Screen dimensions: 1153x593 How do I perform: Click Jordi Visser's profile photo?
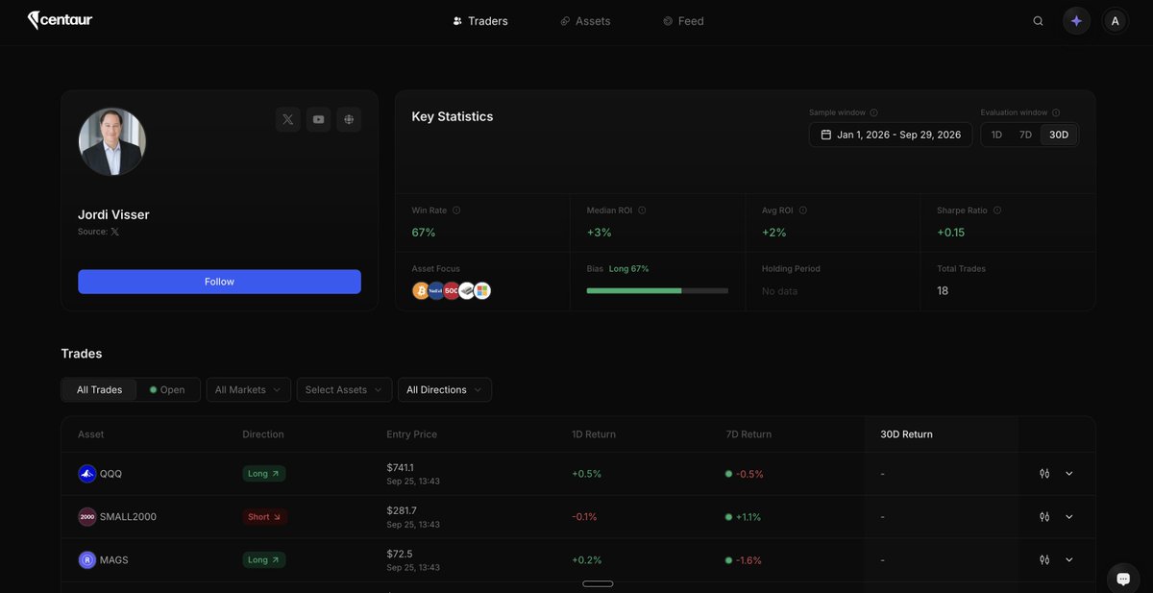point(111,141)
